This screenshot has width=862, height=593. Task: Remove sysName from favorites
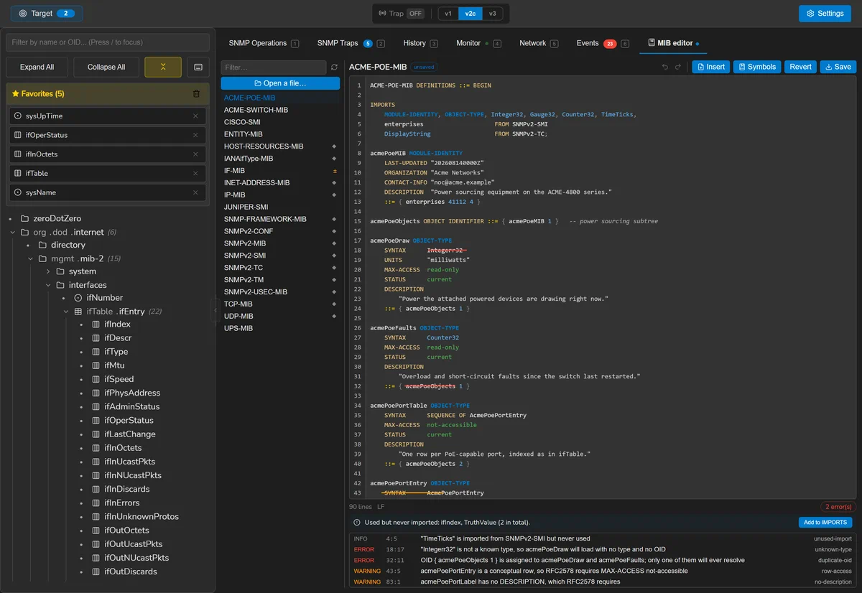(195, 192)
